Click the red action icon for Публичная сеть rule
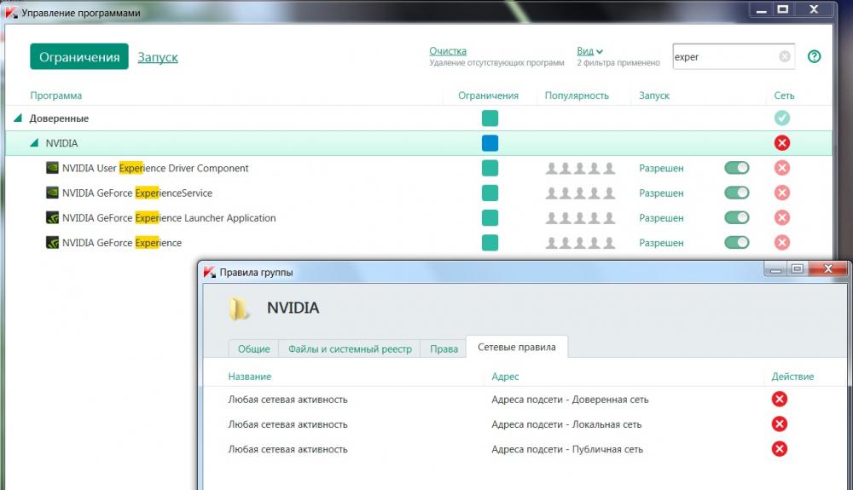The image size is (853, 490). point(779,449)
